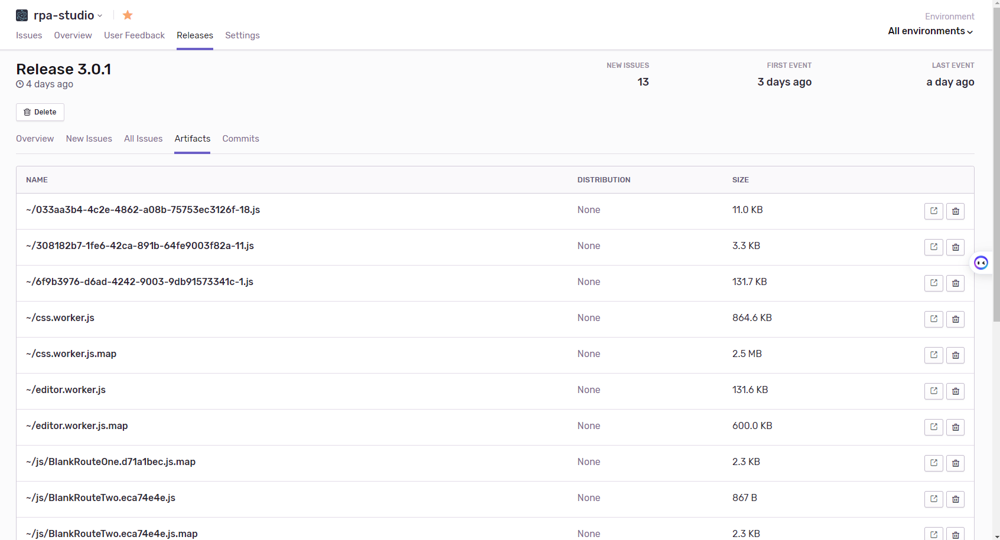Expand the rpa-studio project dropdown
This screenshot has width=1000, height=540.
pos(100,16)
